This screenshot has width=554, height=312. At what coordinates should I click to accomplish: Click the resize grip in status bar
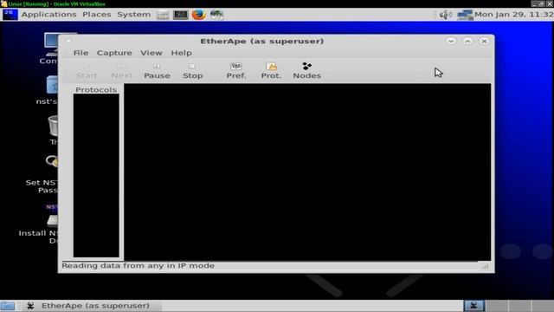click(485, 267)
